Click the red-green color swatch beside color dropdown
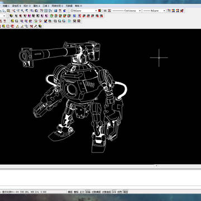 click(100, 11)
